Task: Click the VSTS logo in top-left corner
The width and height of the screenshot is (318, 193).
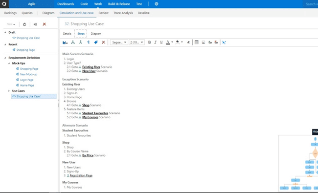Action: pos(4,4)
